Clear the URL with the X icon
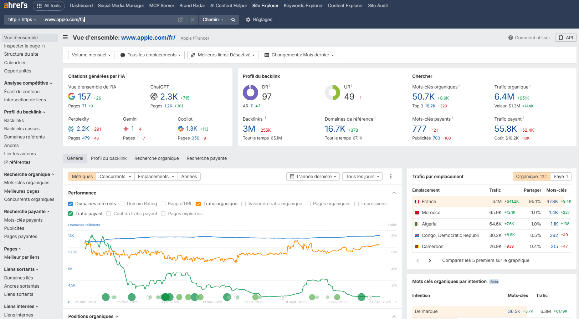This screenshot has height=319, width=579. click(193, 20)
